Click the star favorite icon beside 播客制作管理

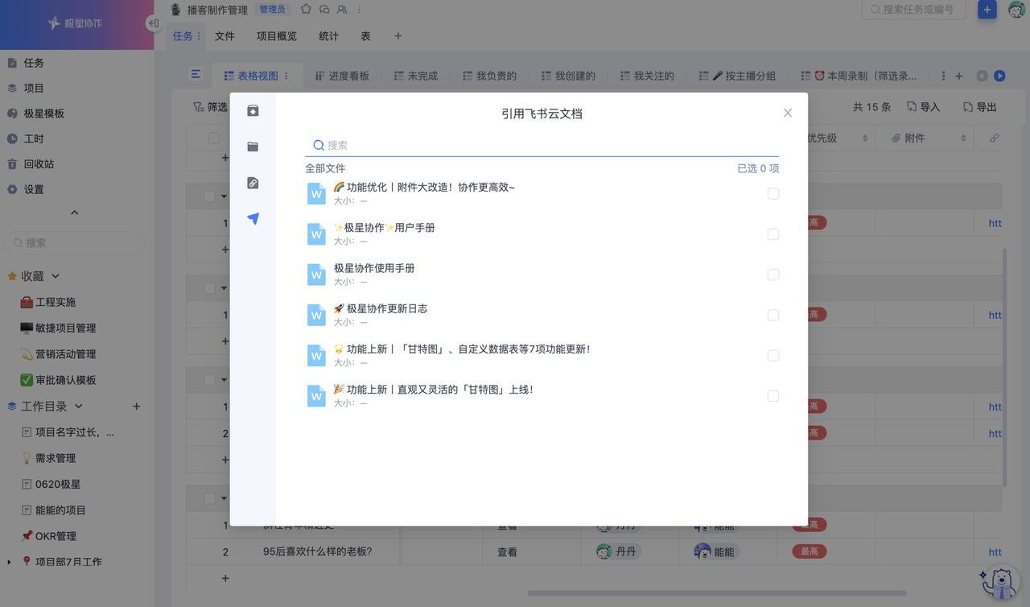306,10
